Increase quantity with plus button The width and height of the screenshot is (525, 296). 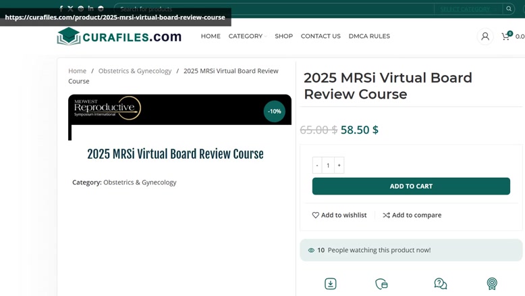click(x=339, y=166)
